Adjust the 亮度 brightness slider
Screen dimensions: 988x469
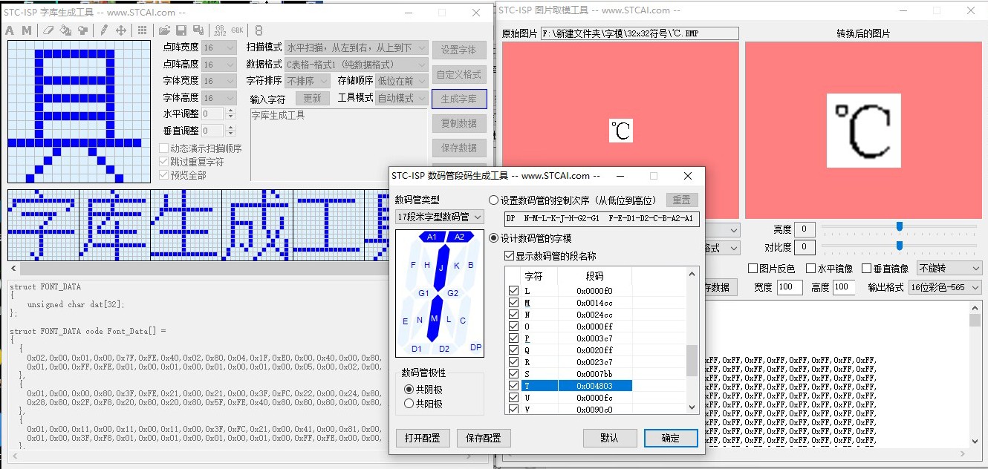tap(900, 227)
